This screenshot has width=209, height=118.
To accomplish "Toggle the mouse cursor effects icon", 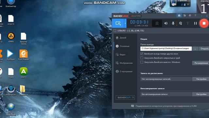I will [x=181, y=23].
